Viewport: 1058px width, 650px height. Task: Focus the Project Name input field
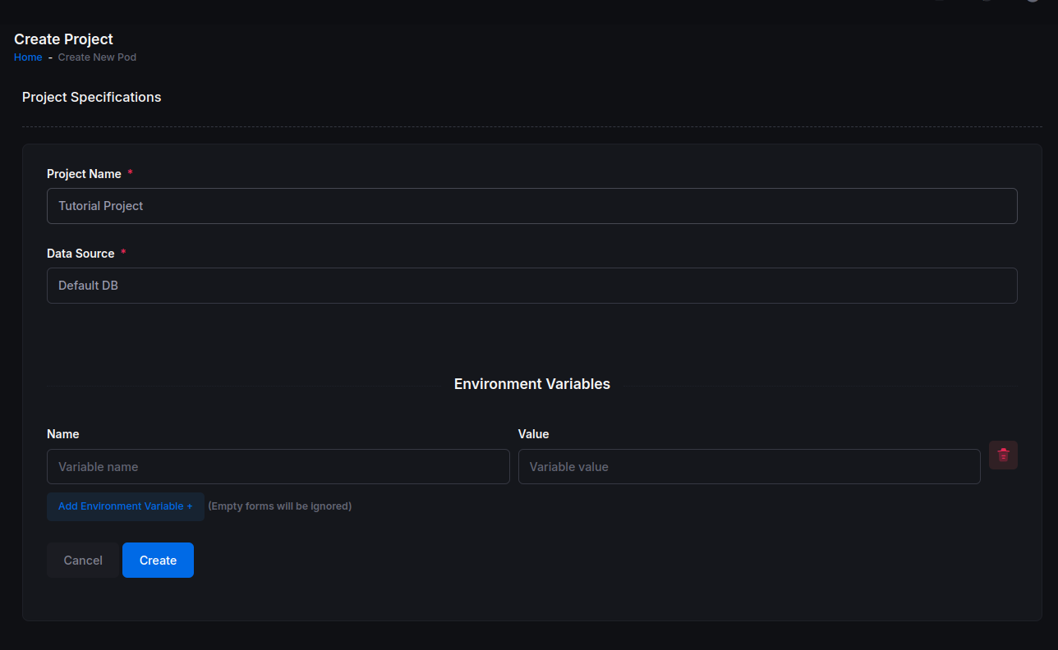(531, 206)
